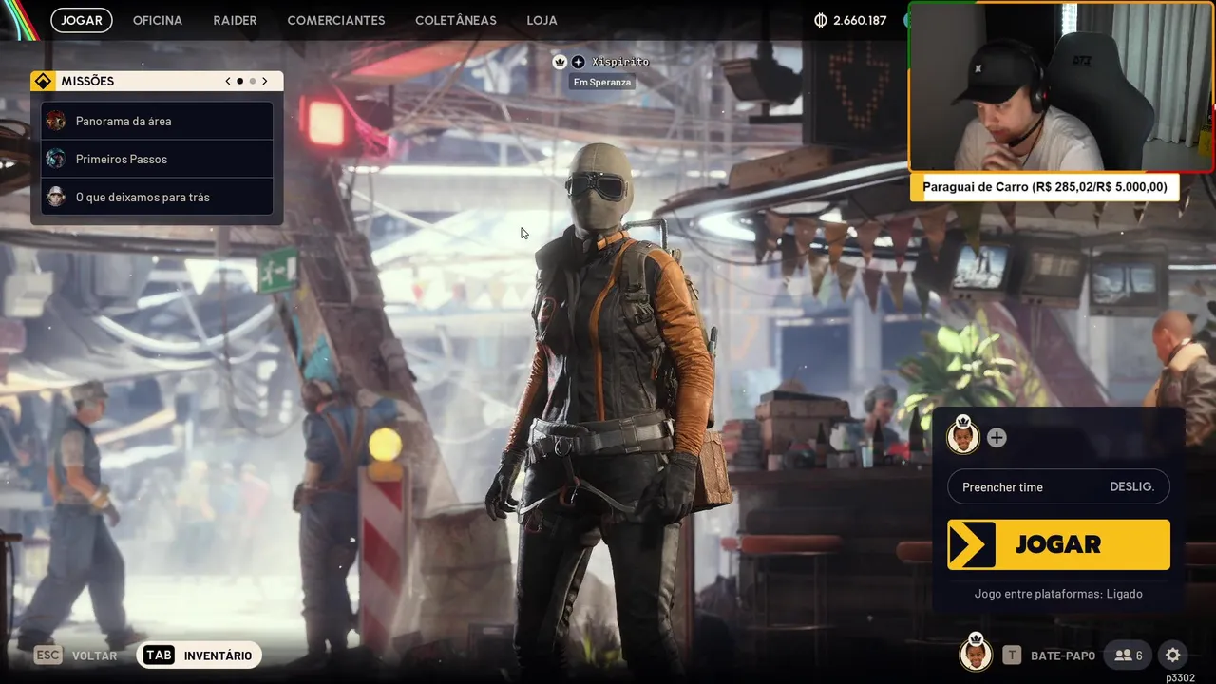Click the streamer webcam overlay
This screenshot has height=684, width=1216.
click(x=1061, y=87)
